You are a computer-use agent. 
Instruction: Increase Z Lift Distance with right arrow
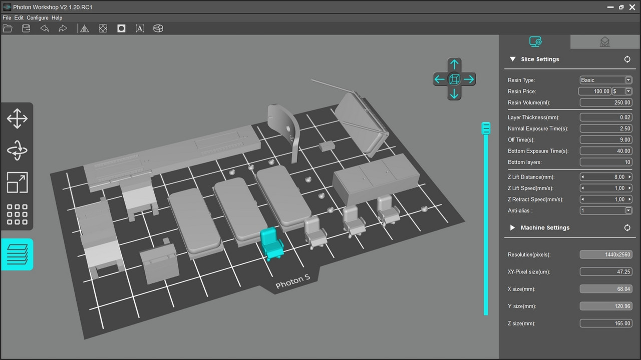tap(629, 177)
